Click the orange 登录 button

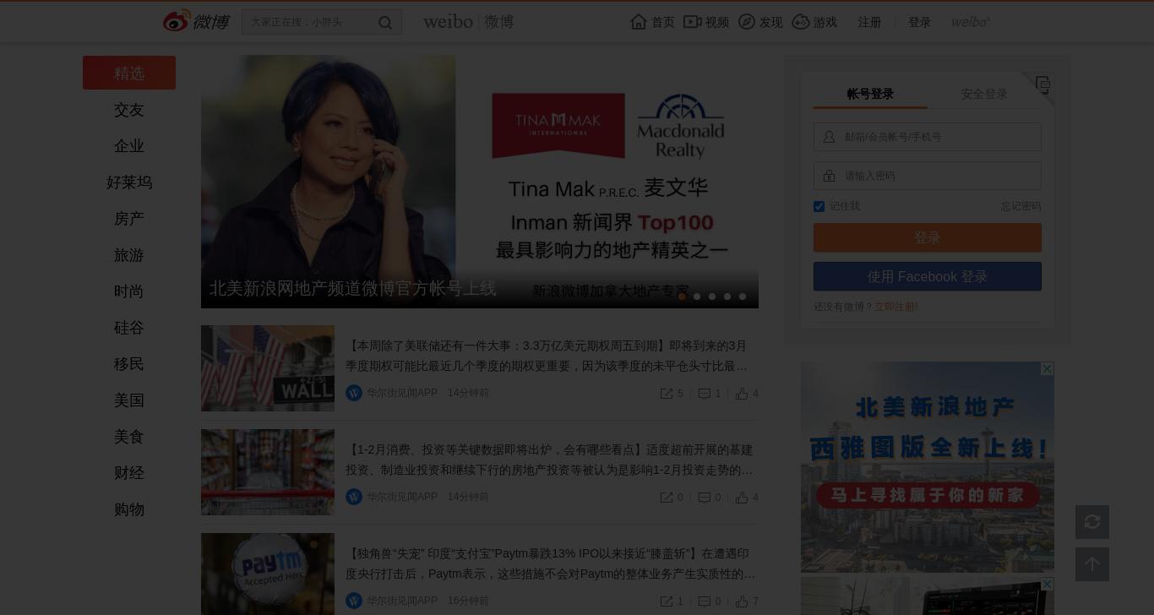click(x=928, y=237)
